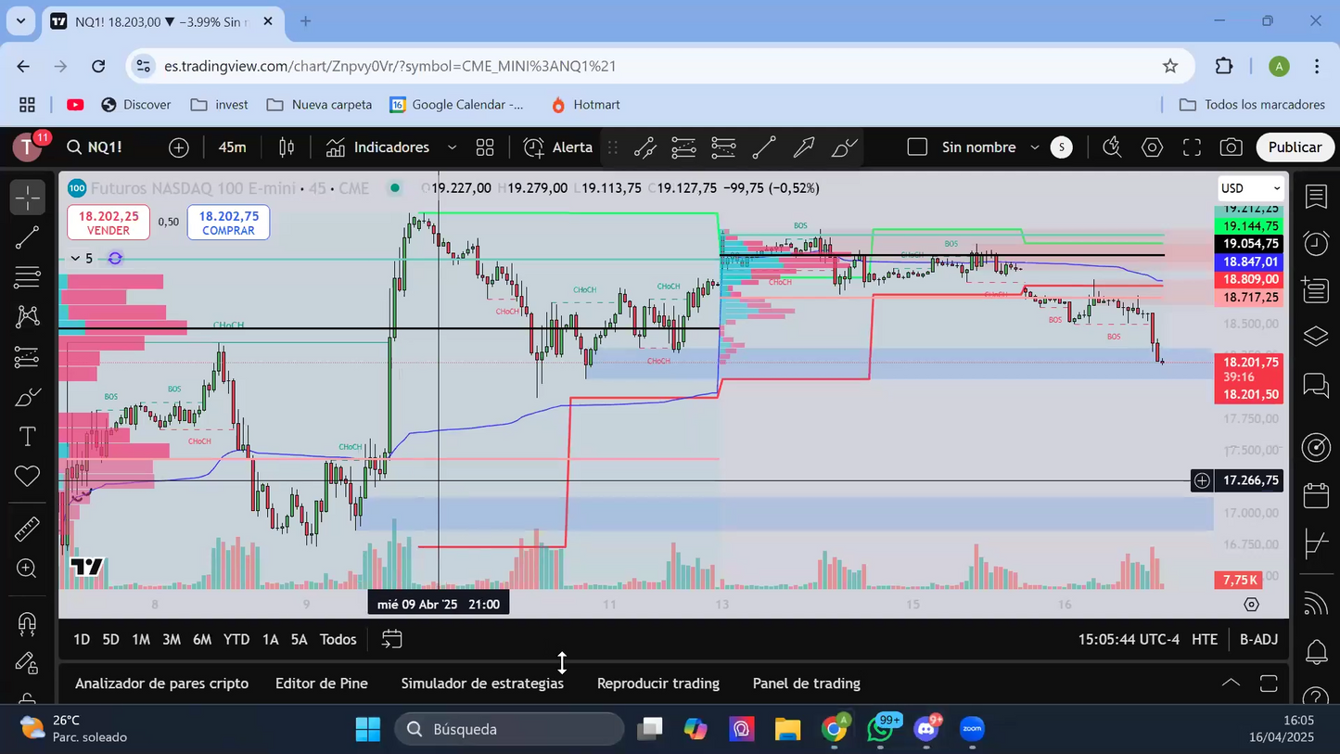Image resolution: width=1340 pixels, height=754 pixels.
Task: Open the Fibonacci tools group in left sidebar
Action: point(28,276)
